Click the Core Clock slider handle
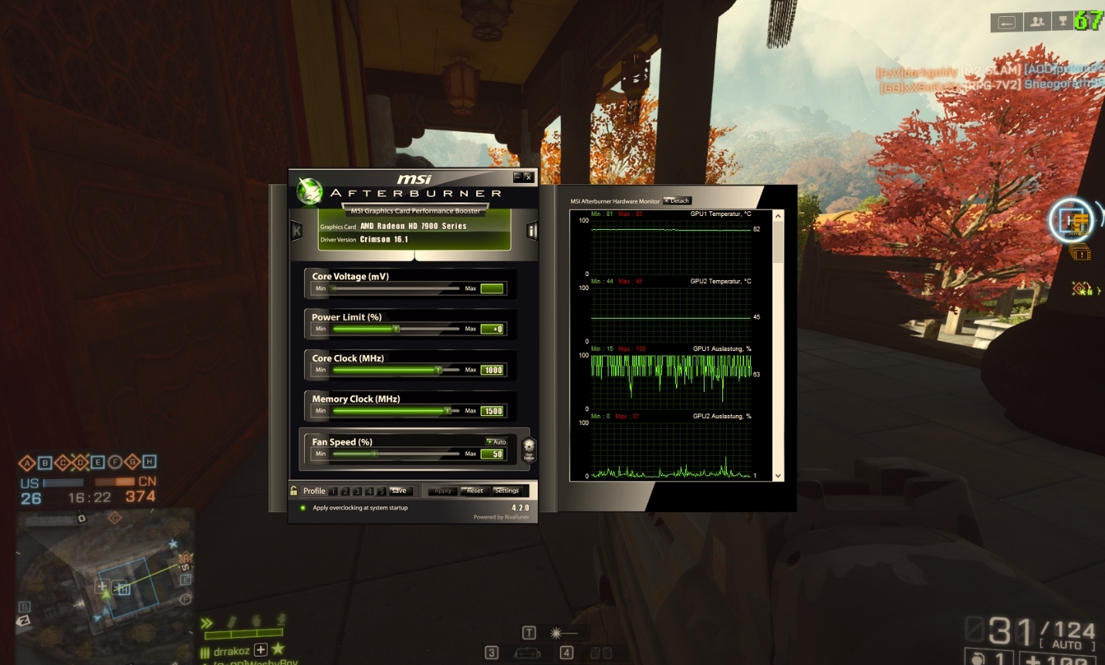Viewport: 1105px width, 665px height. (x=438, y=370)
